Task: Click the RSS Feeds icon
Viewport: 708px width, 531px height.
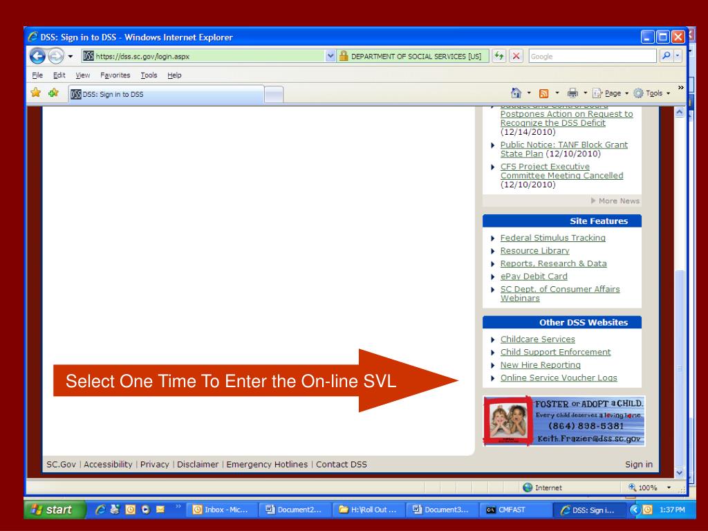Action: 543,93
